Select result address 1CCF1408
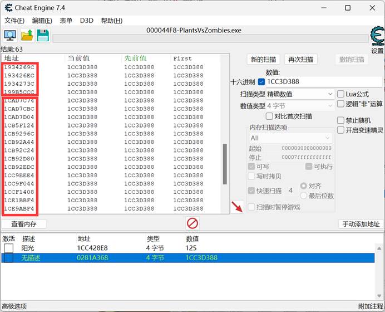 19,192
